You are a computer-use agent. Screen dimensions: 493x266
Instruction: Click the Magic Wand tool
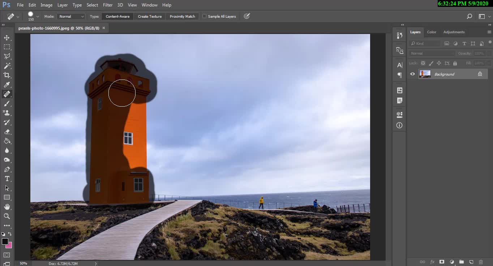click(x=7, y=66)
